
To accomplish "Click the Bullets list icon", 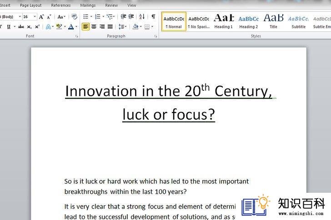I will coord(85,17).
